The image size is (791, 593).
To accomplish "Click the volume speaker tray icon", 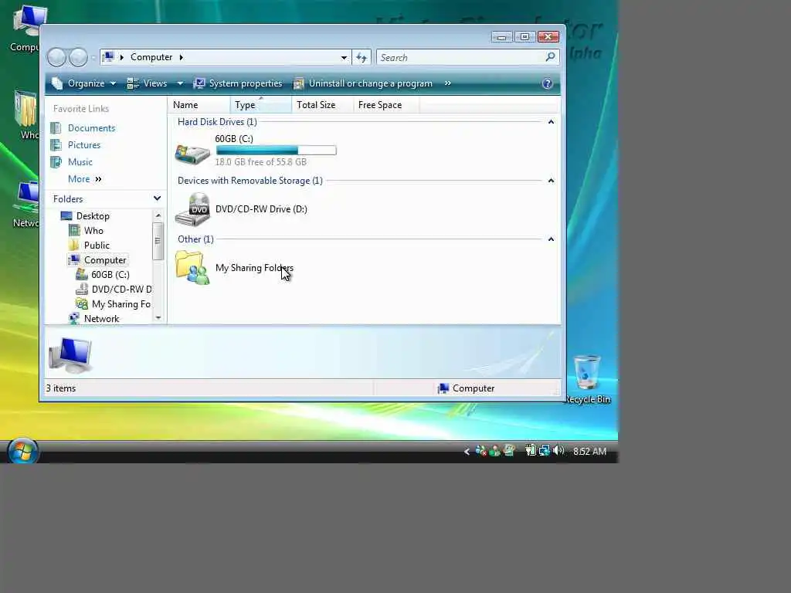I will point(558,450).
